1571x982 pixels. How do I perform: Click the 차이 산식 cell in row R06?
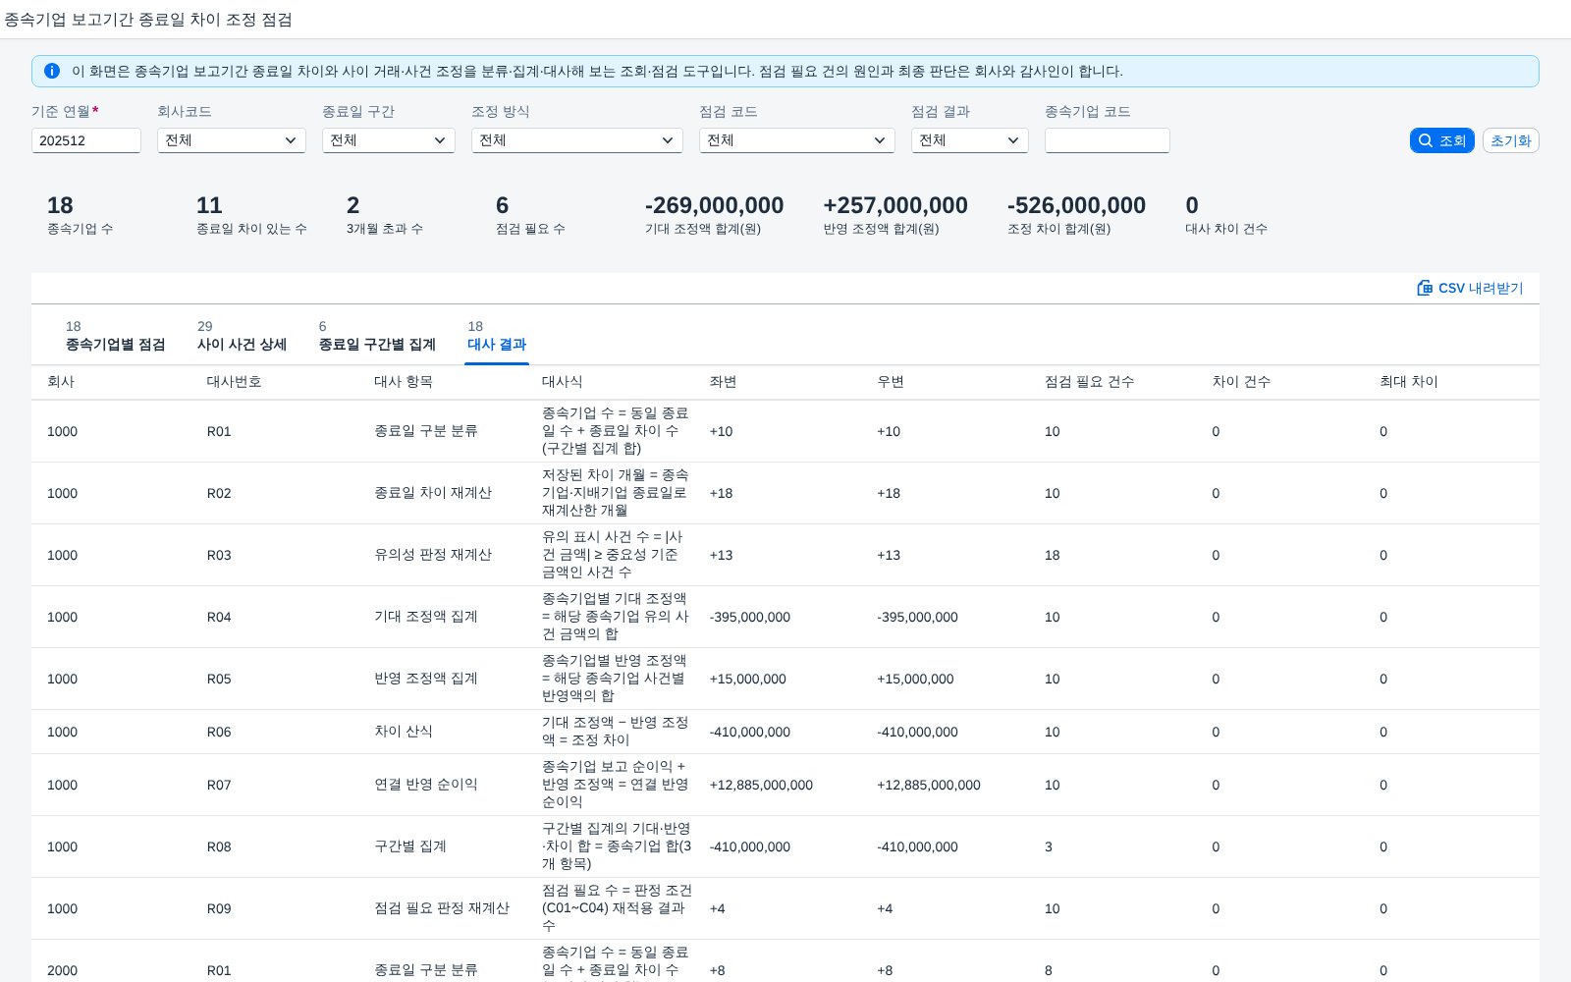tap(404, 732)
